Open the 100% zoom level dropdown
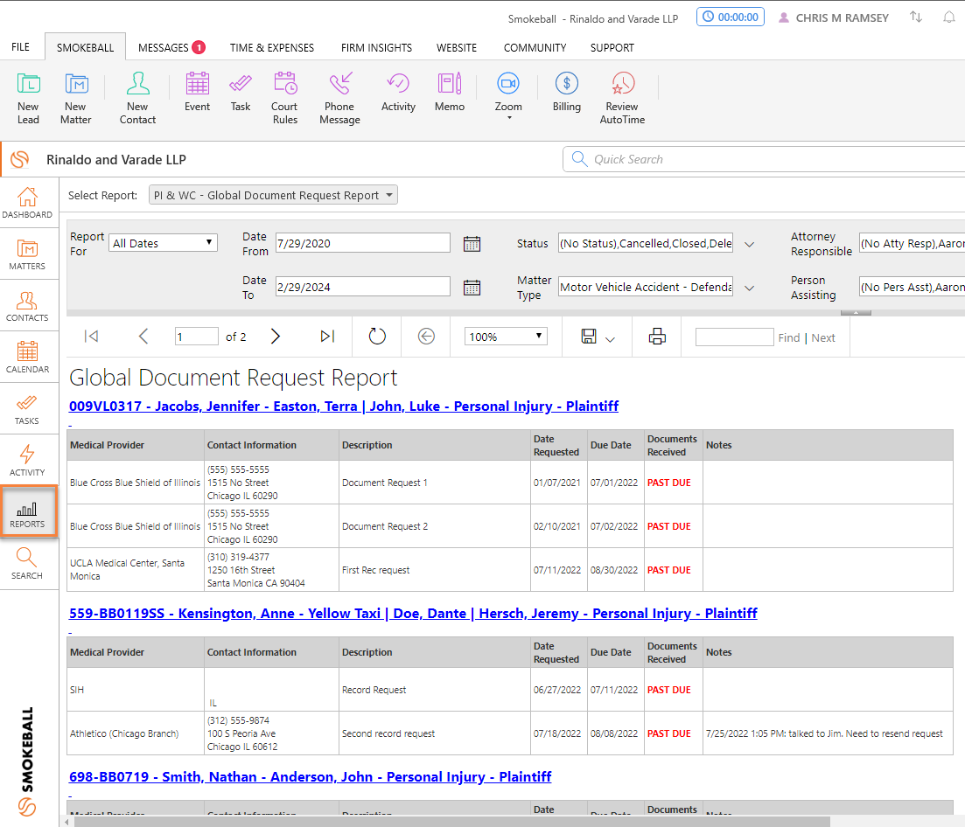The width and height of the screenshot is (965, 827). pyautogui.click(x=506, y=337)
